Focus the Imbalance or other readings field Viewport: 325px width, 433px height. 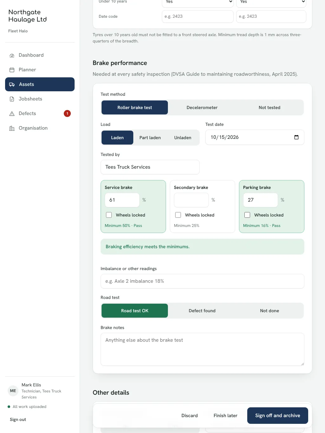click(x=202, y=281)
